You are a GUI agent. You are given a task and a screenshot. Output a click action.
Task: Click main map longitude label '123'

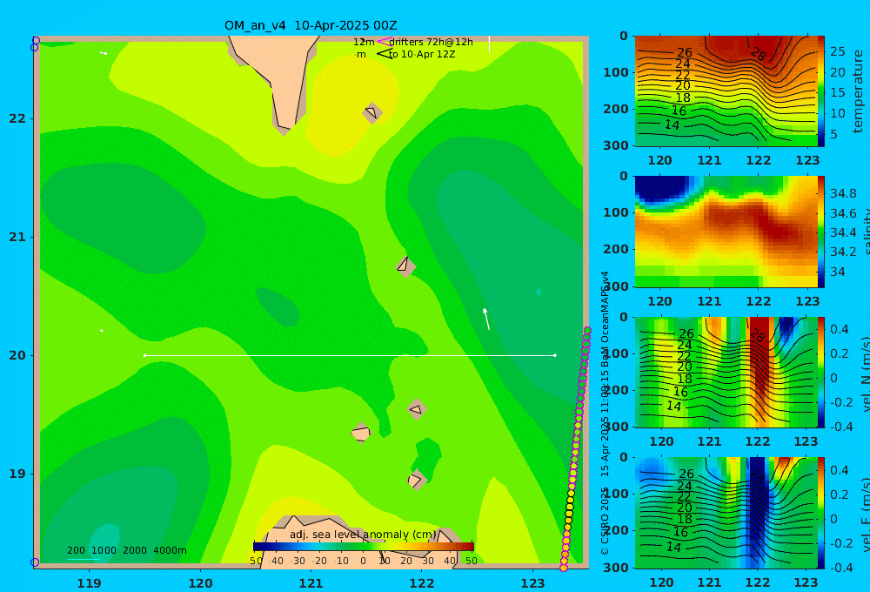tap(532, 583)
